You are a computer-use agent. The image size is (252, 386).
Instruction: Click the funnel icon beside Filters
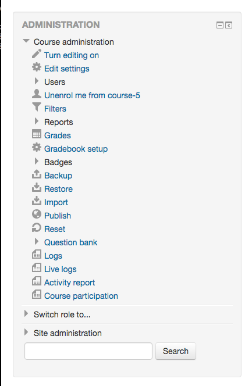coord(37,108)
